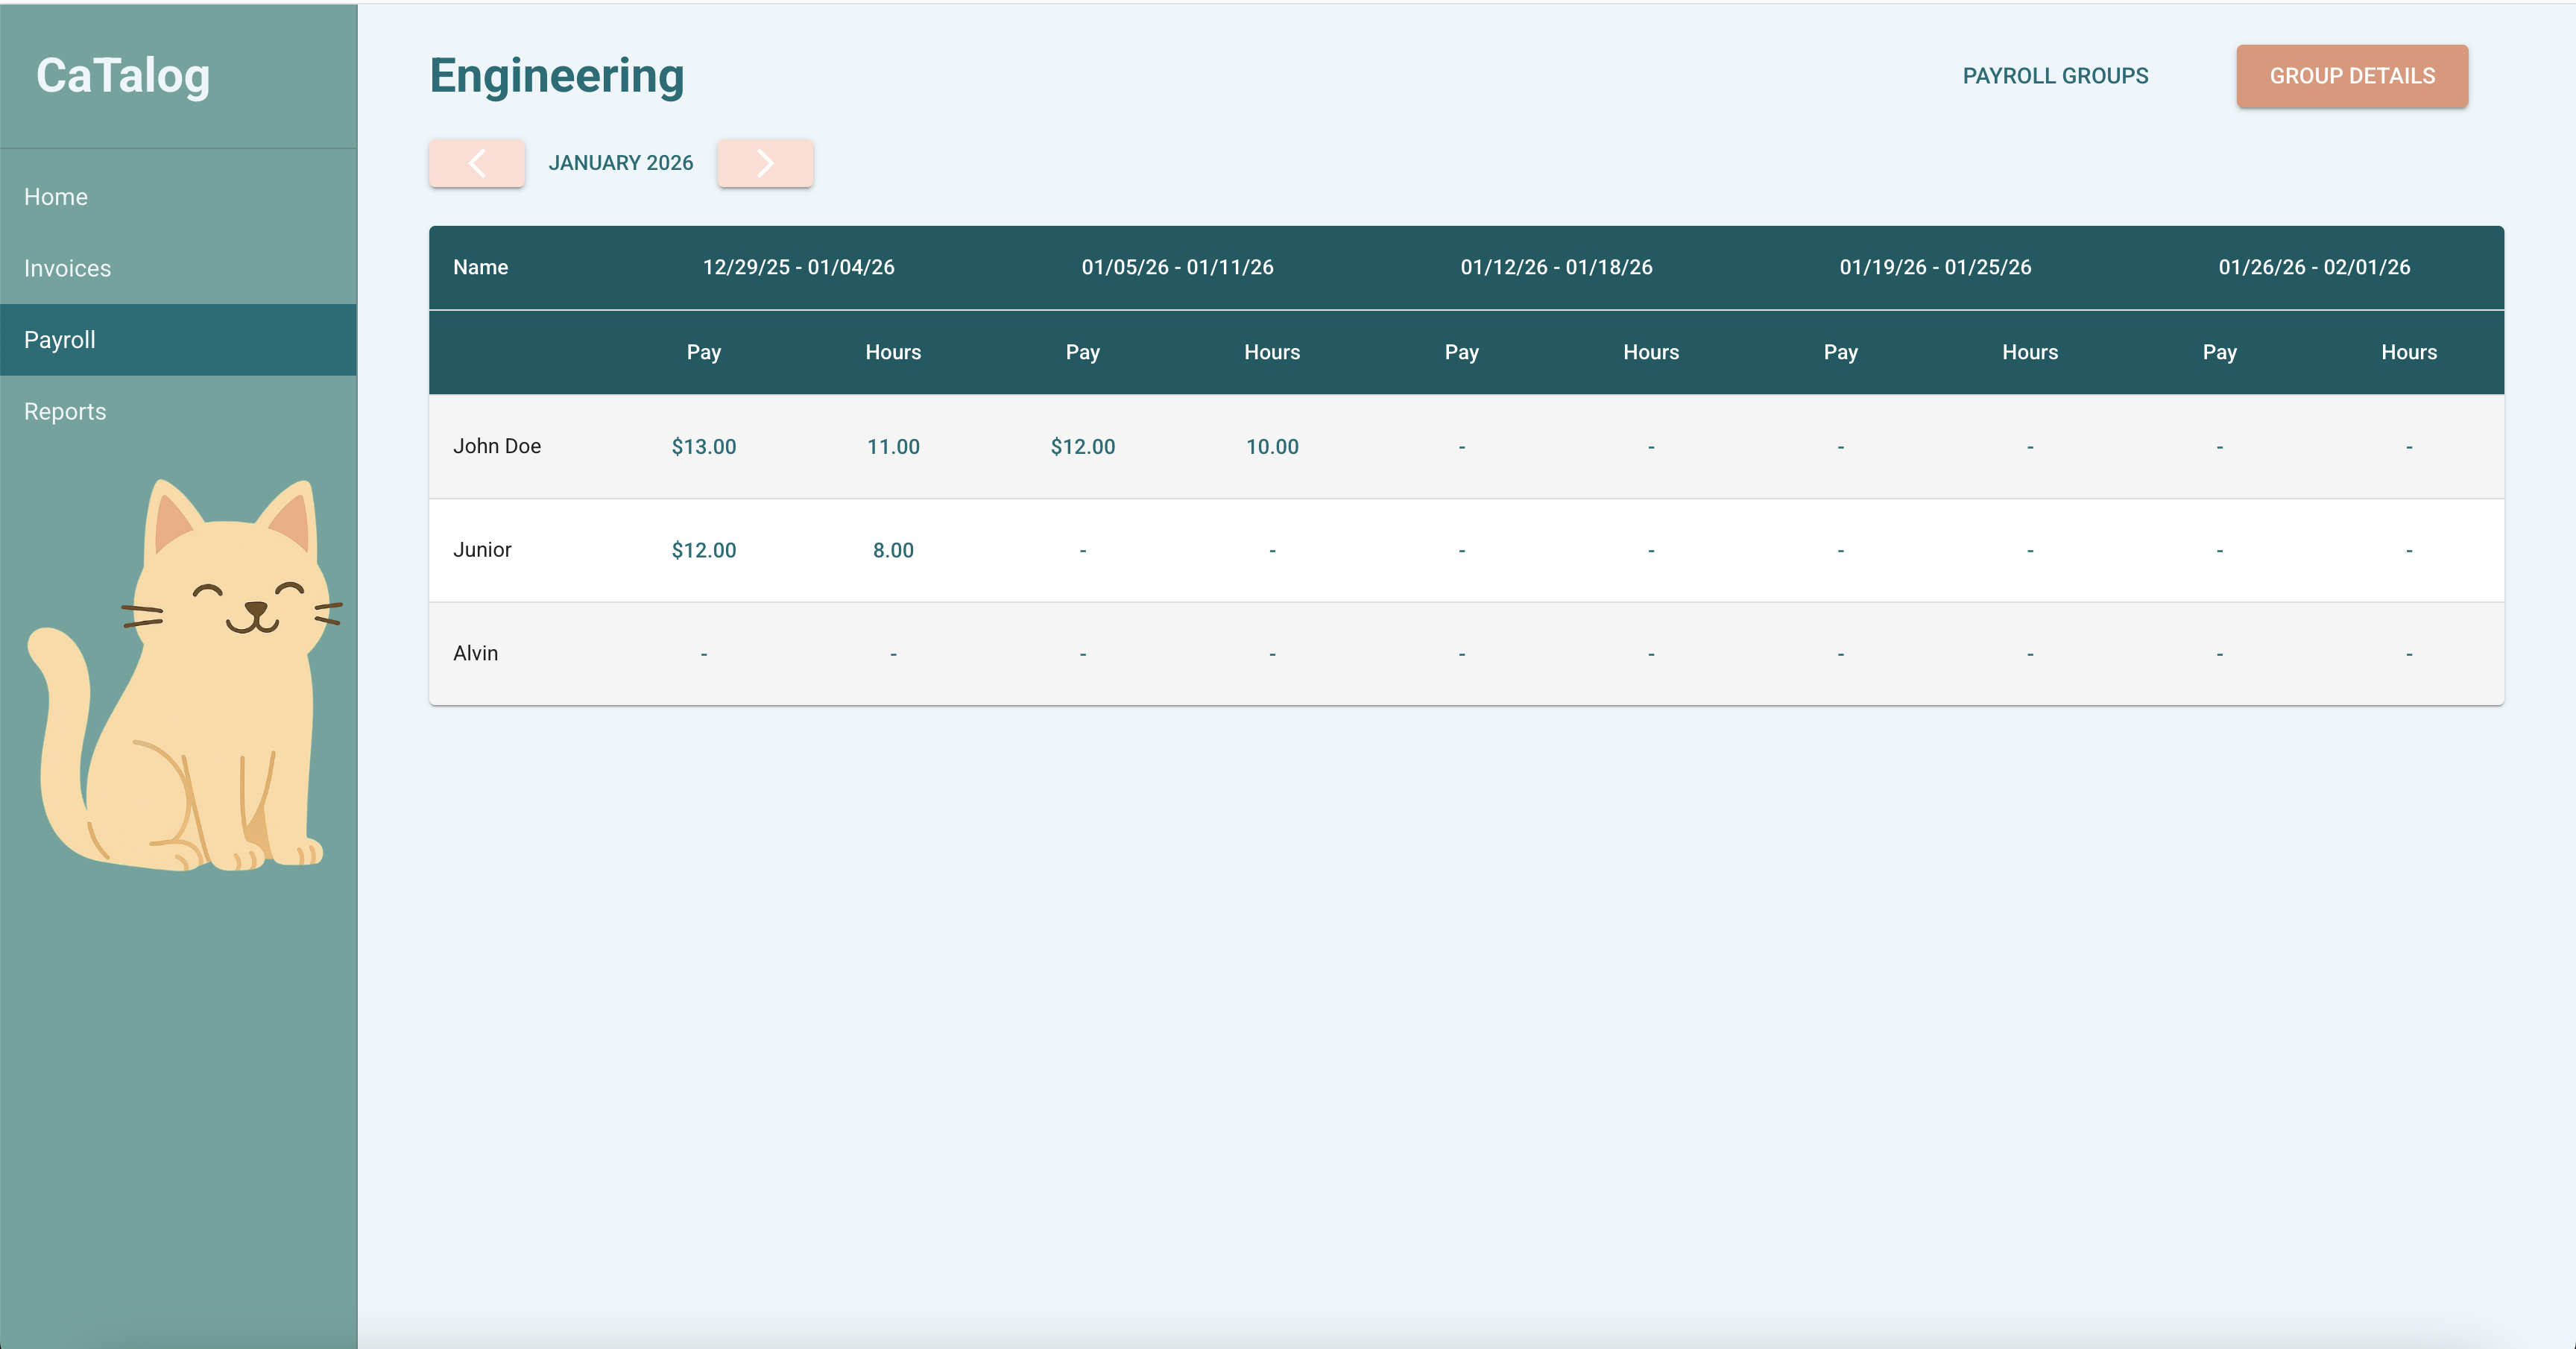Click the JANUARY 2026 label
2576x1349 pixels.
tap(621, 162)
